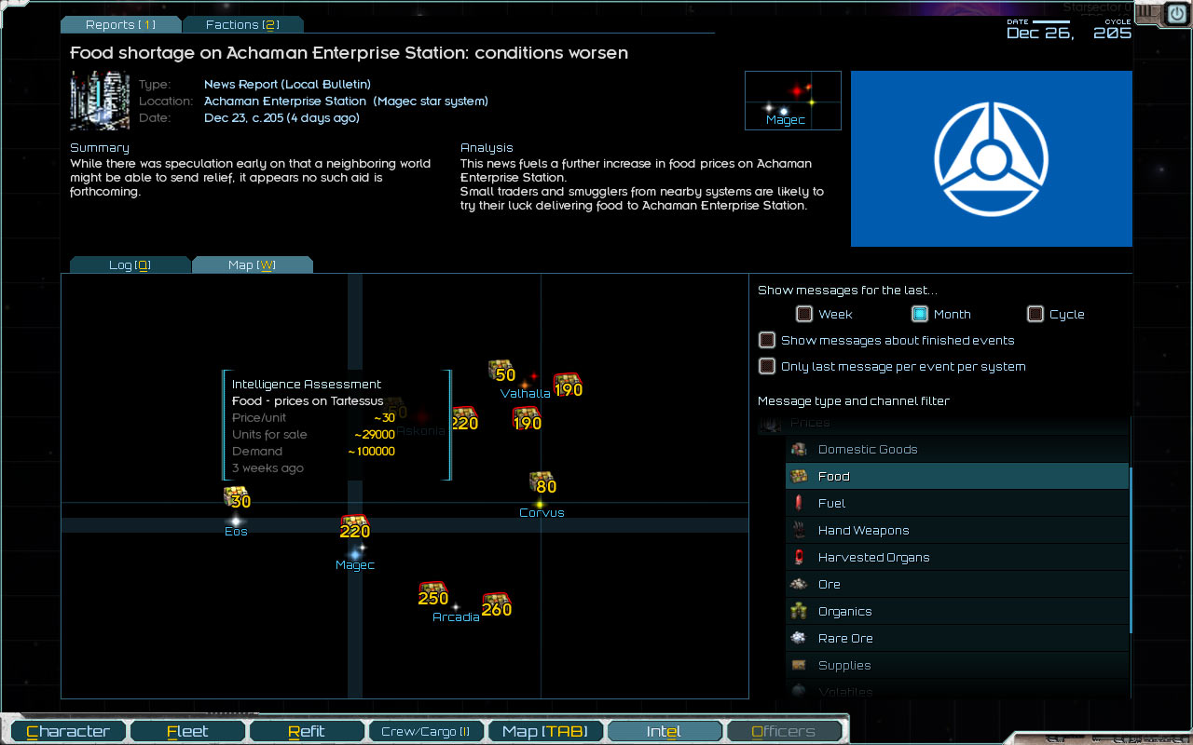The width and height of the screenshot is (1193, 745).
Task: Click the Tri-Tachyon faction flag
Action: tap(992, 158)
